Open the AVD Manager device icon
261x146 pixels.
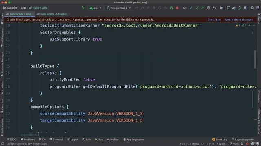point(240,8)
